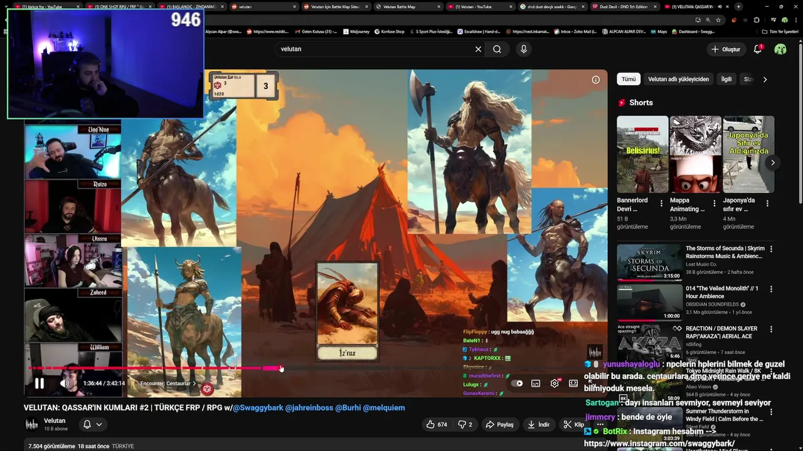Select the 'Velutan adlı yükleyiciden' chip
The height and width of the screenshot is (451, 803).
678,80
